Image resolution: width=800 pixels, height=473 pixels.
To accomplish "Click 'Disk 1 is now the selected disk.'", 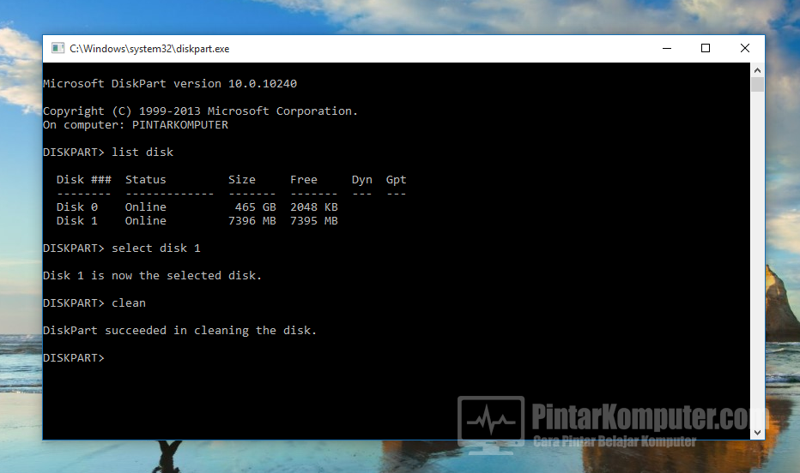I will coord(152,276).
